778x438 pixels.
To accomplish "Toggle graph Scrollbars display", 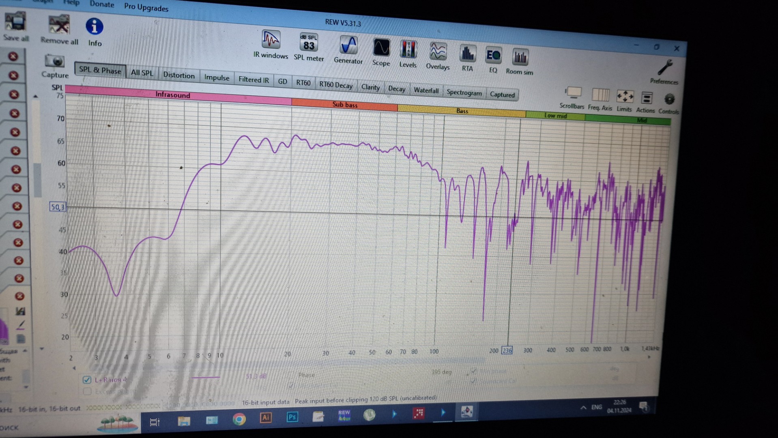I will [572, 94].
